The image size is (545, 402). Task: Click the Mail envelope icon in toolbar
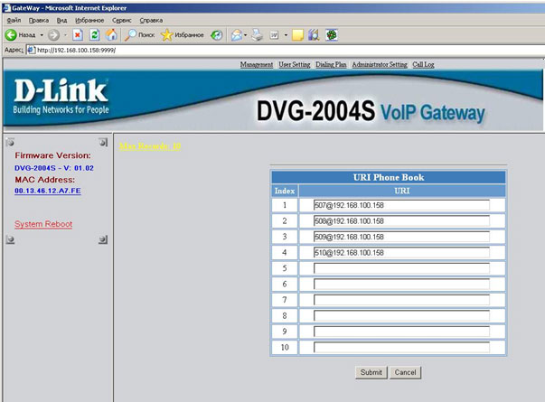pos(235,35)
